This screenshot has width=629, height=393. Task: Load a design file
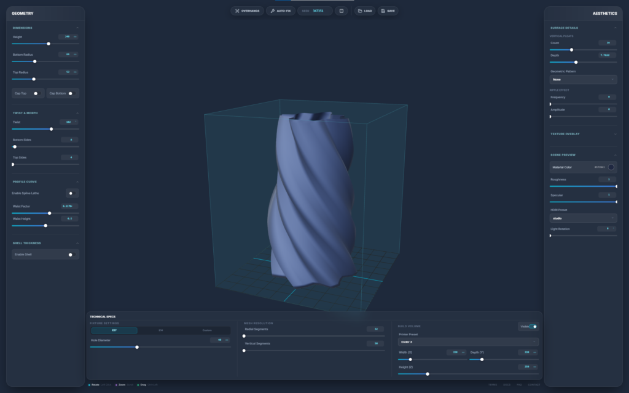[365, 10]
